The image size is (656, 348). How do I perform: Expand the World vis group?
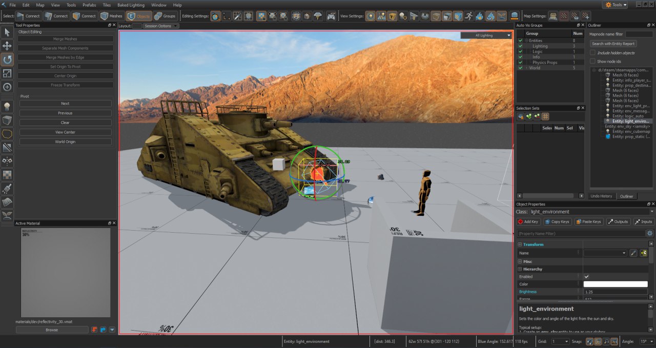[x=526, y=68]
